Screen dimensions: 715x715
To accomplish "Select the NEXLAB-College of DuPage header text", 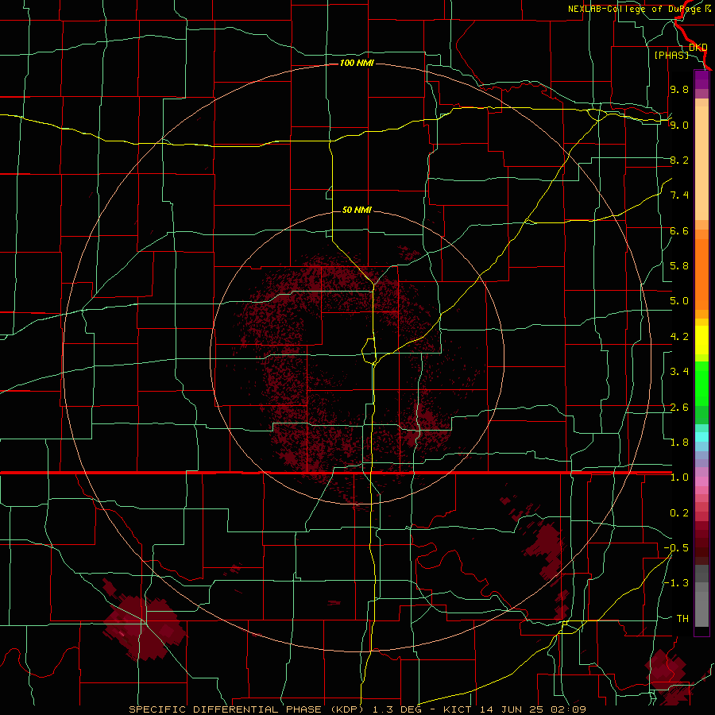I will 636,9.
